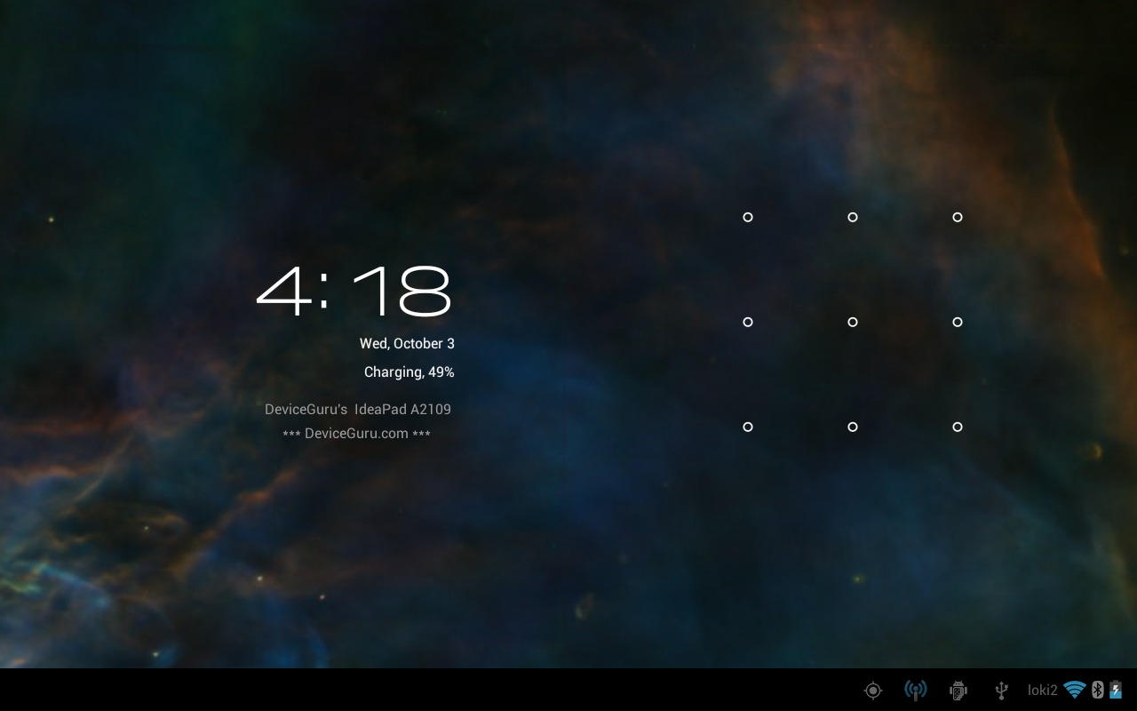The height and width of the screenshot is (711, 1137).
Task: Tap the 4:18 clock display
Action: click(x=354, y=292)
